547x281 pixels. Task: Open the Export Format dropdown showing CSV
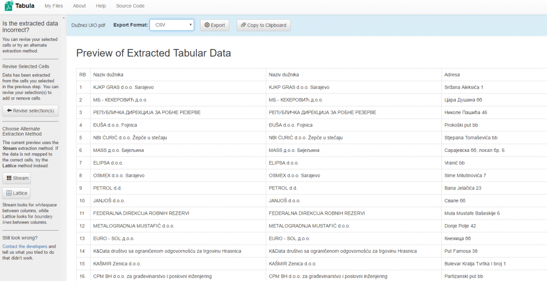click(173, 25)
